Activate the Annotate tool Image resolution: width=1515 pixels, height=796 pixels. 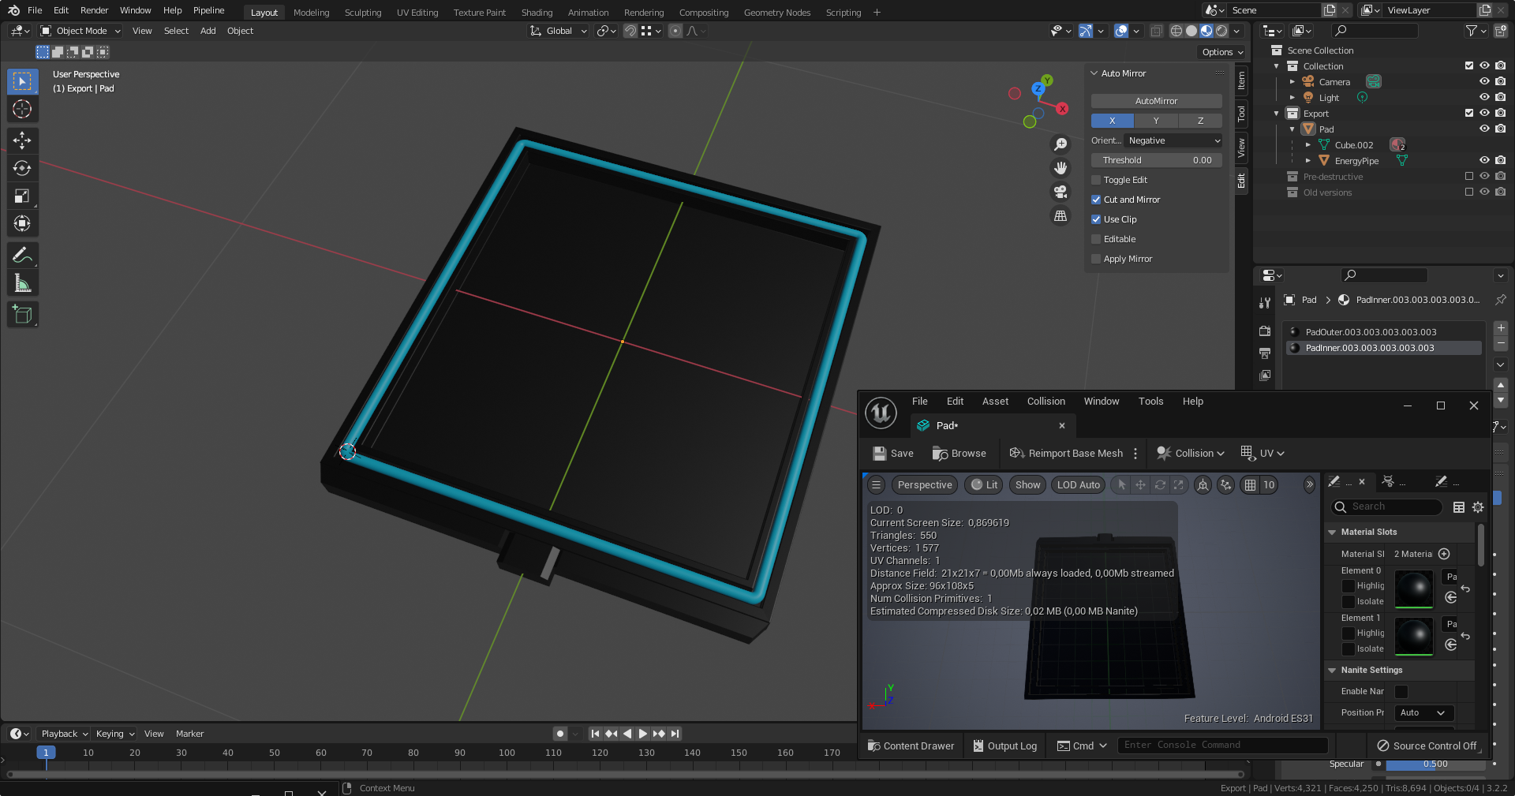22,254
